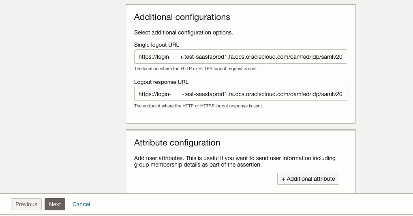Select the Single logout URL label

[x=156, y=45]
